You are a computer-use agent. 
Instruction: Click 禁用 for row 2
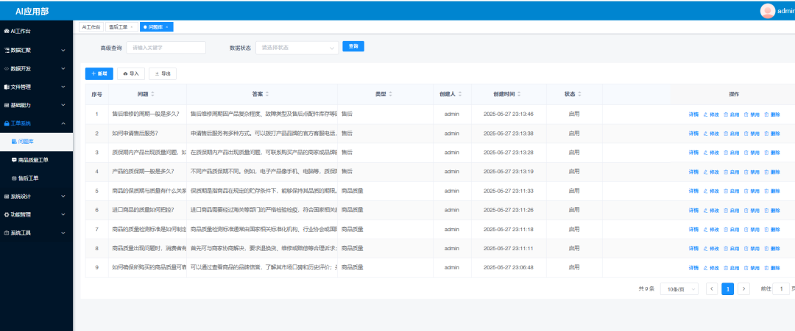point(752,134)
